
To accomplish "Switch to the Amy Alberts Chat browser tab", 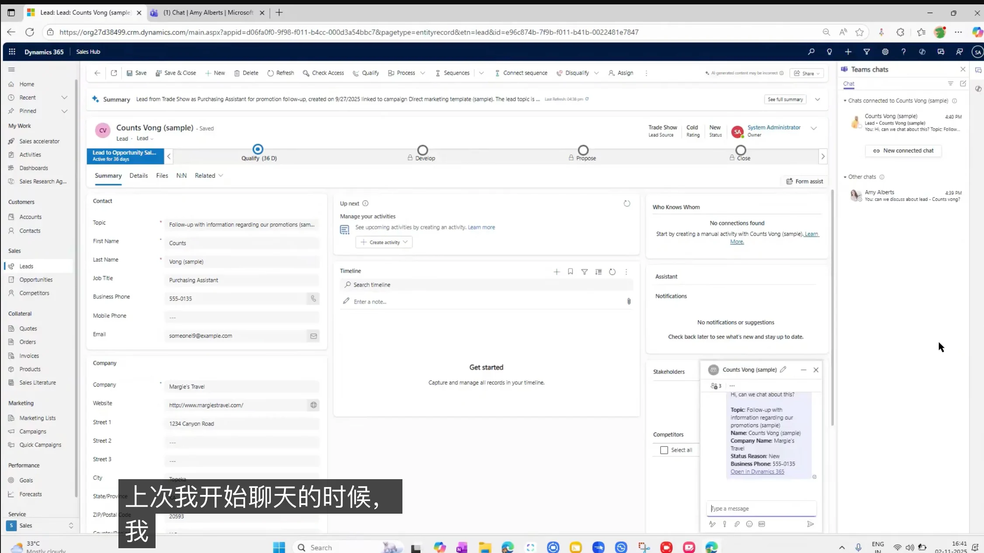I will tap(208, 13).
